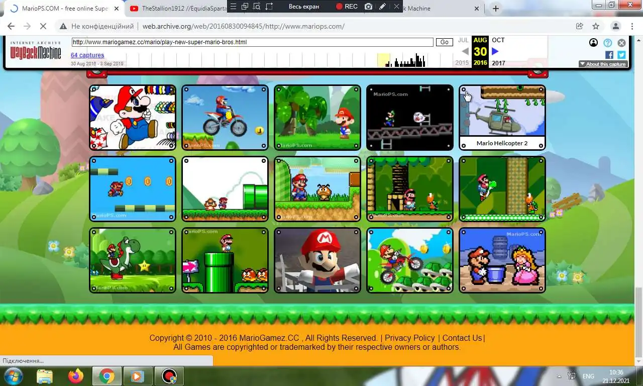Open the forest Mario game thumbnail
The height and width of the screenshot is (386, 643).
tap(317, 118)
